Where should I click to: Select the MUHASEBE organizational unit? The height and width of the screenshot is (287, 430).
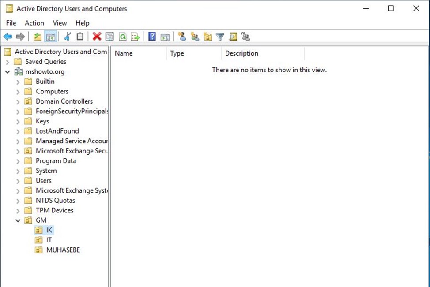click(63, 250)
